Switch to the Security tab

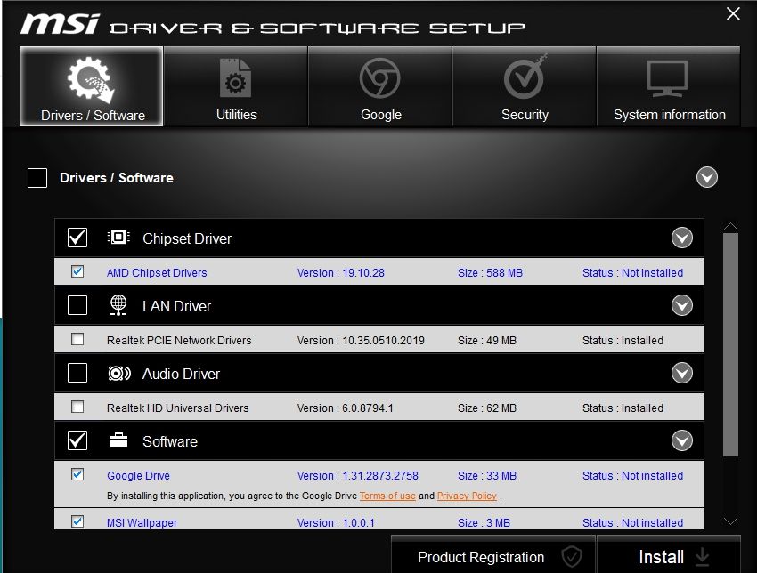tap(525, 86)
